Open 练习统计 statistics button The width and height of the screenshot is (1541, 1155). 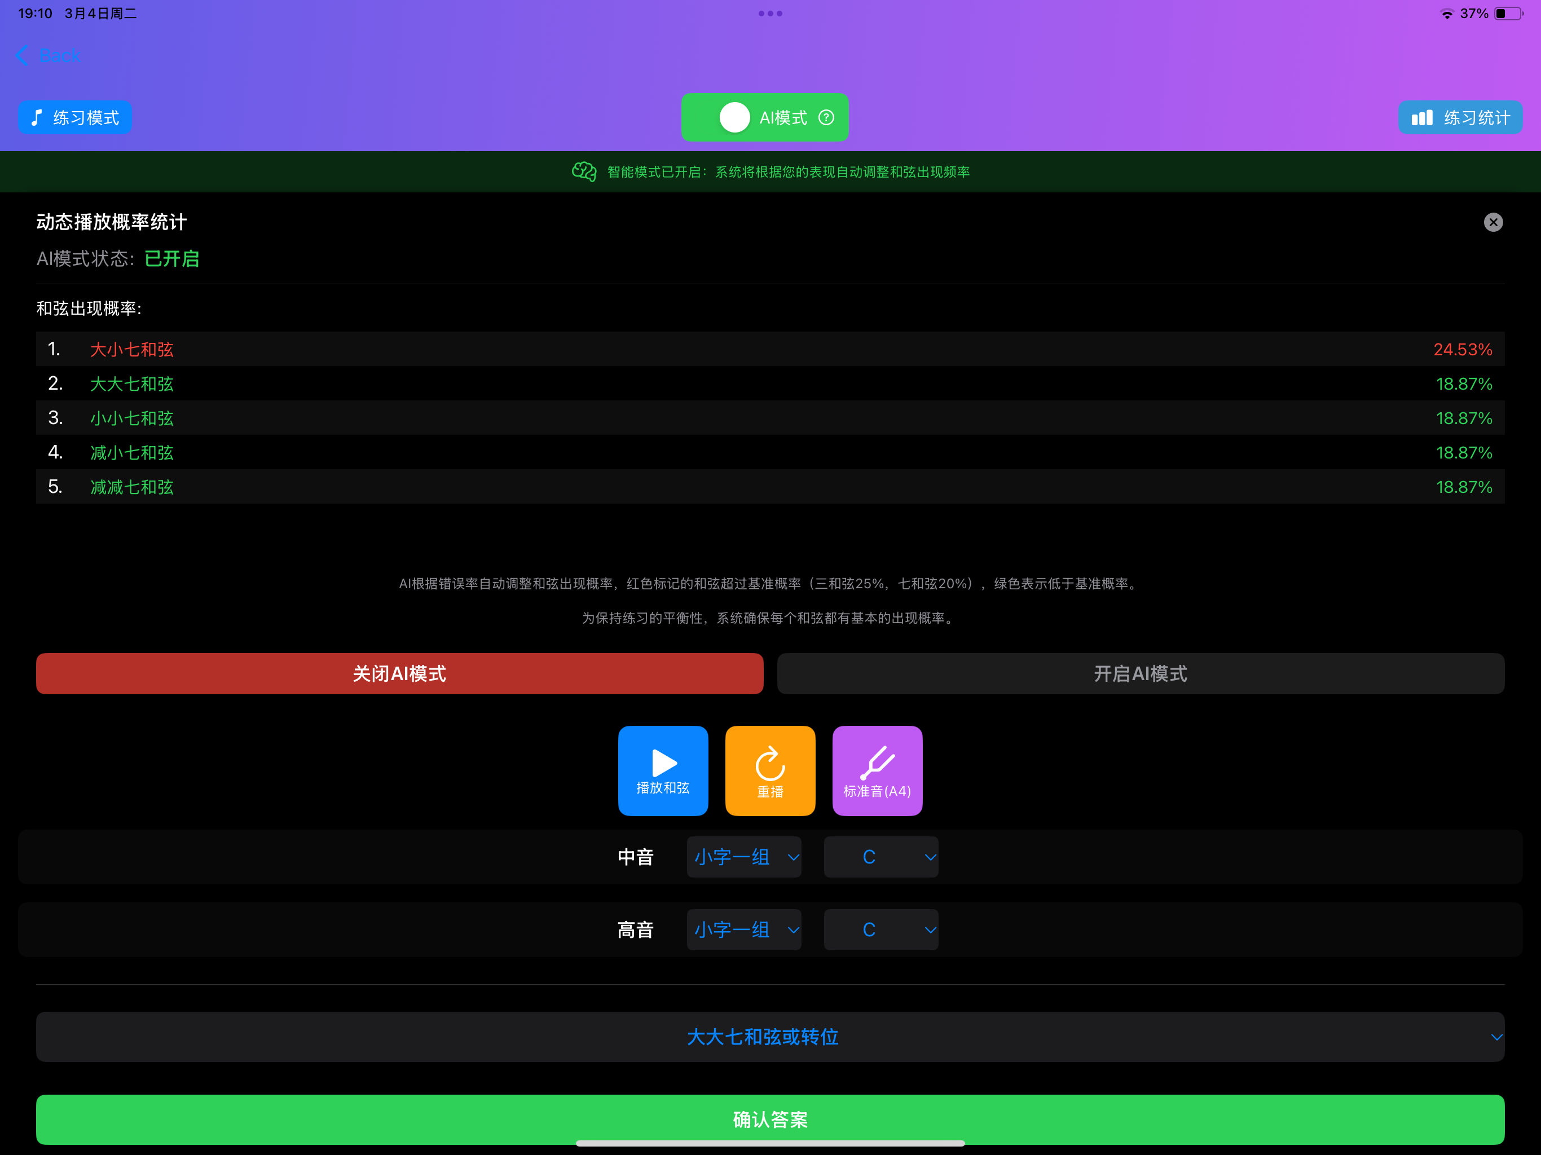[x=1460, y=118]
